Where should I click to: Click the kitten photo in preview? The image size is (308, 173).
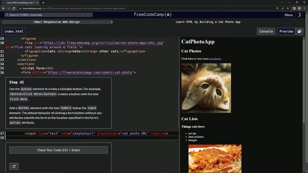pos(206,88)
